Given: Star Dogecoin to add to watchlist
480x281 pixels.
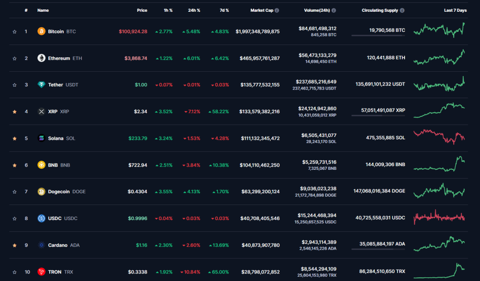Looking at the screenshot, I should [15, 192].
